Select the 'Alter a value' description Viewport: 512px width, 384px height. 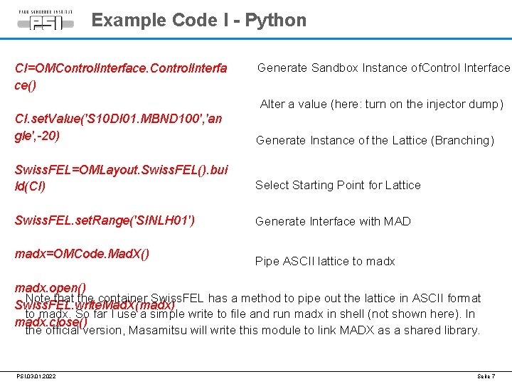381,105
